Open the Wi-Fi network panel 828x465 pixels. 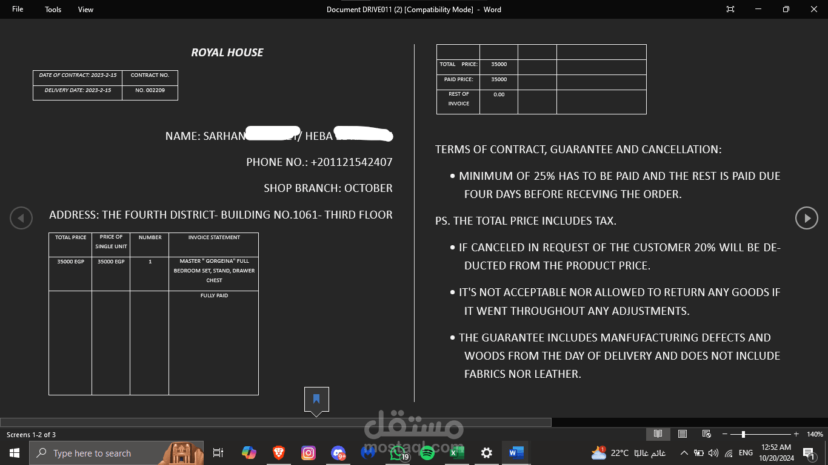point(729,453)
